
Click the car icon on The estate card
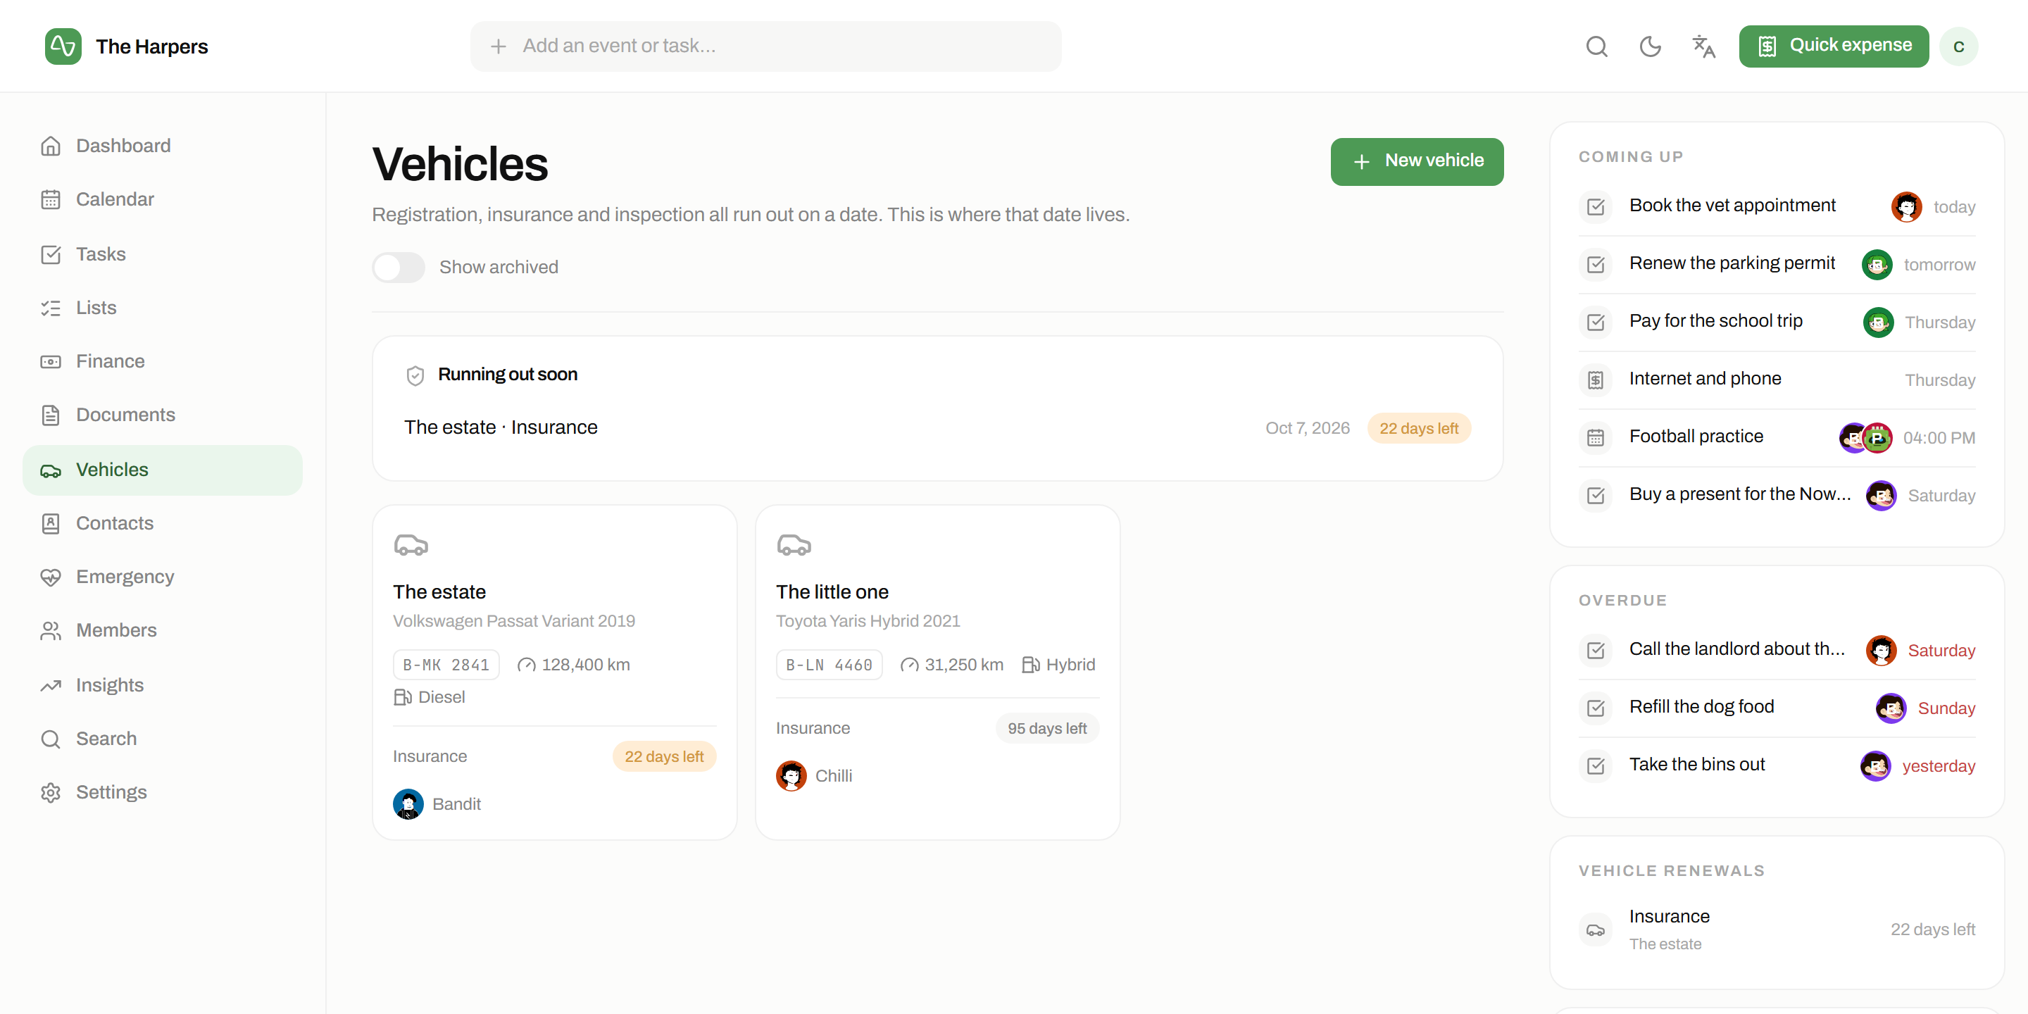(411, 545)
